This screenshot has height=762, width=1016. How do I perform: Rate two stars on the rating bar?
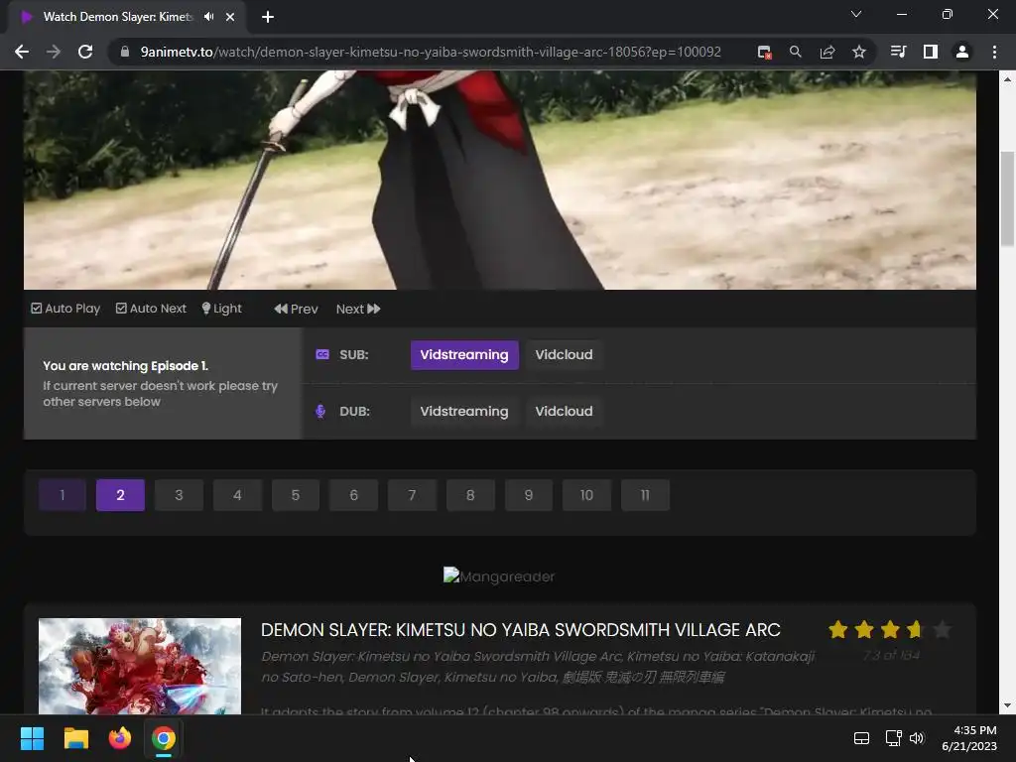click(864, 629)
